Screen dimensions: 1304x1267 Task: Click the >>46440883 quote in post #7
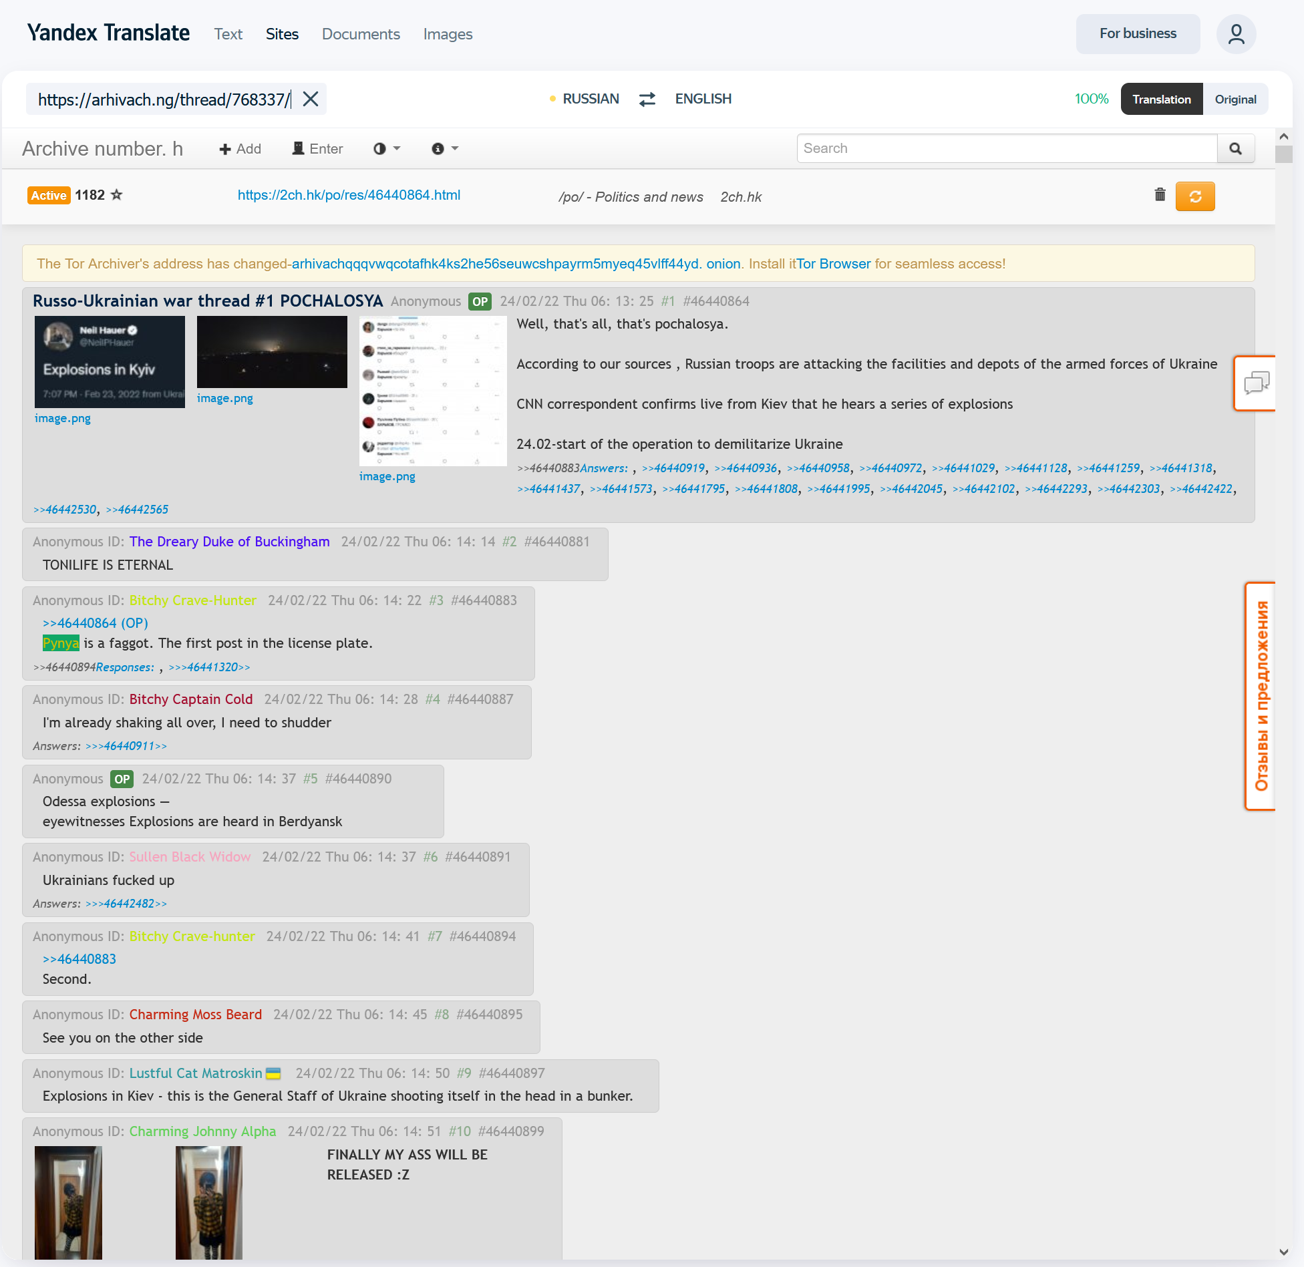click(79, 959)
